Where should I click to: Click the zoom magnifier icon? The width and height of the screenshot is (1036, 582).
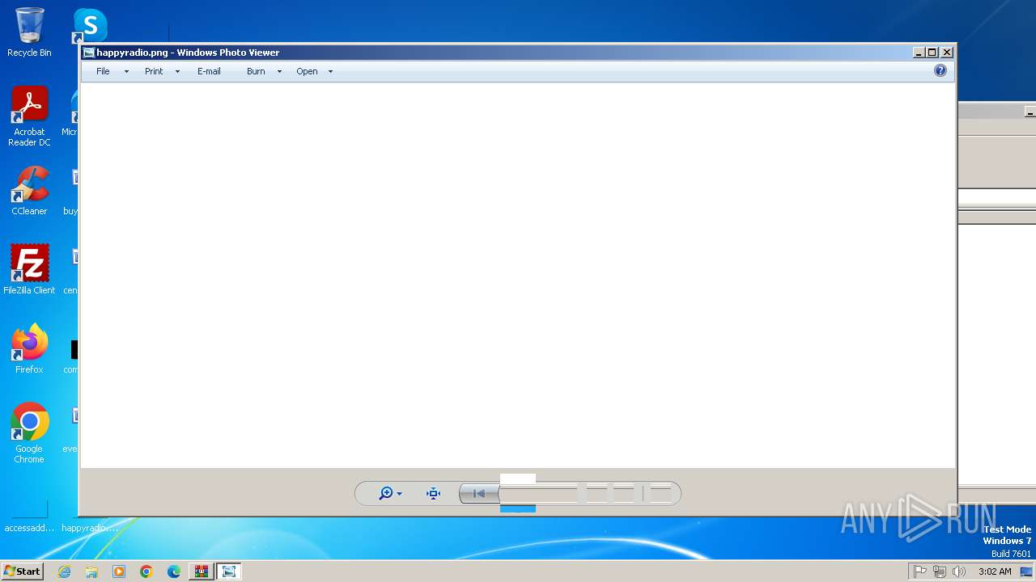click(x=386, y=493)
